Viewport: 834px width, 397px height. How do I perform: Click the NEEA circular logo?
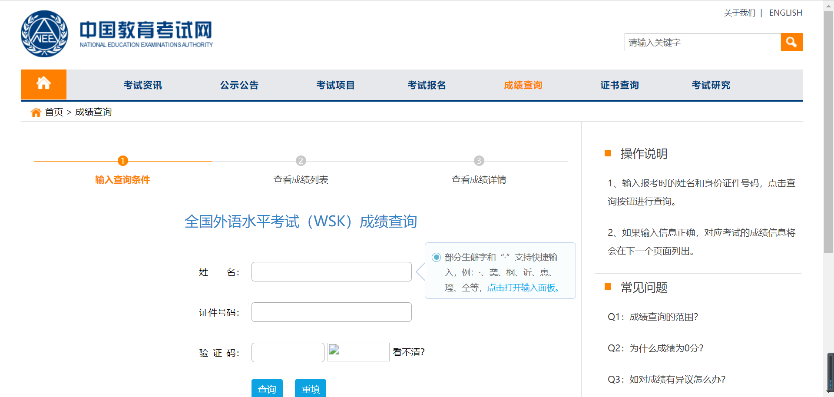point(44,34)
